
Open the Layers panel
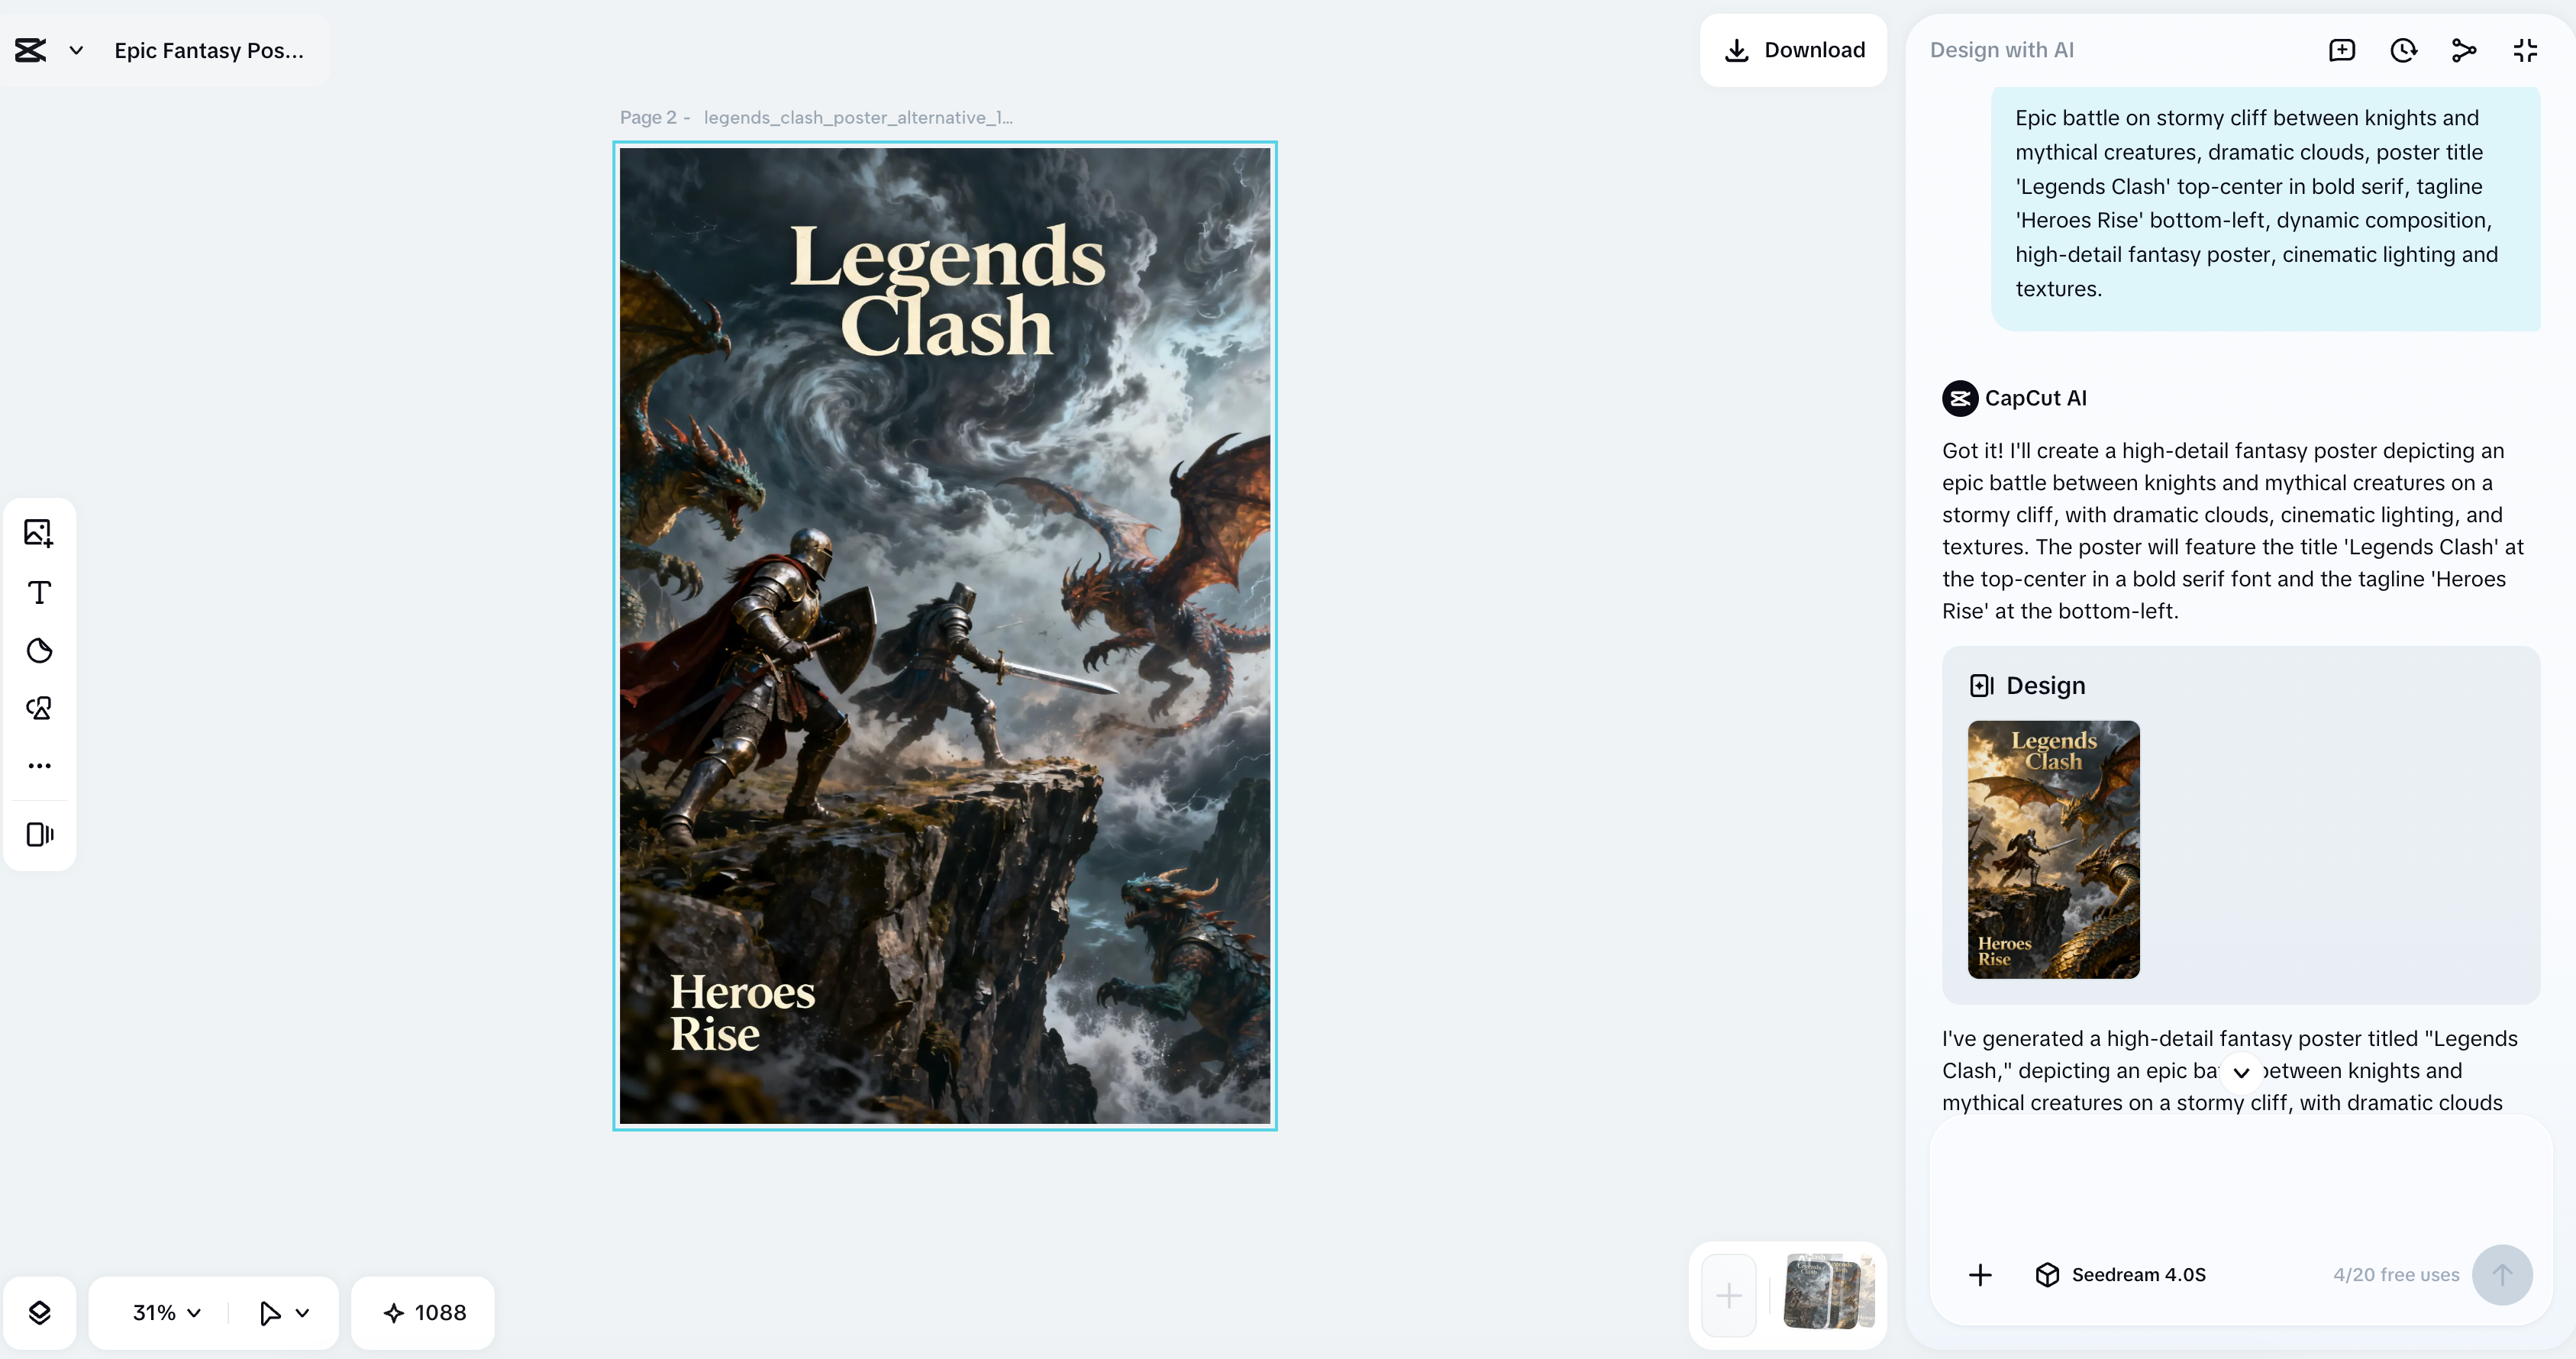[40, 1312]
